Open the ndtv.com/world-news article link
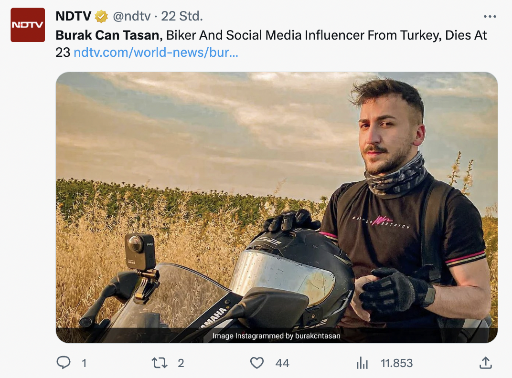 coord(156,52)
